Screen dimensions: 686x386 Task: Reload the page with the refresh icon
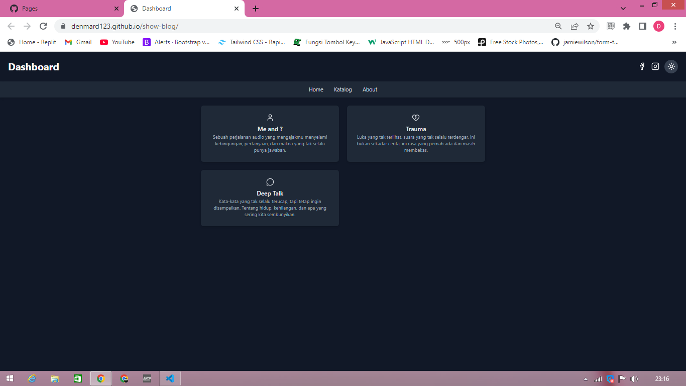[x=43, y=26]
